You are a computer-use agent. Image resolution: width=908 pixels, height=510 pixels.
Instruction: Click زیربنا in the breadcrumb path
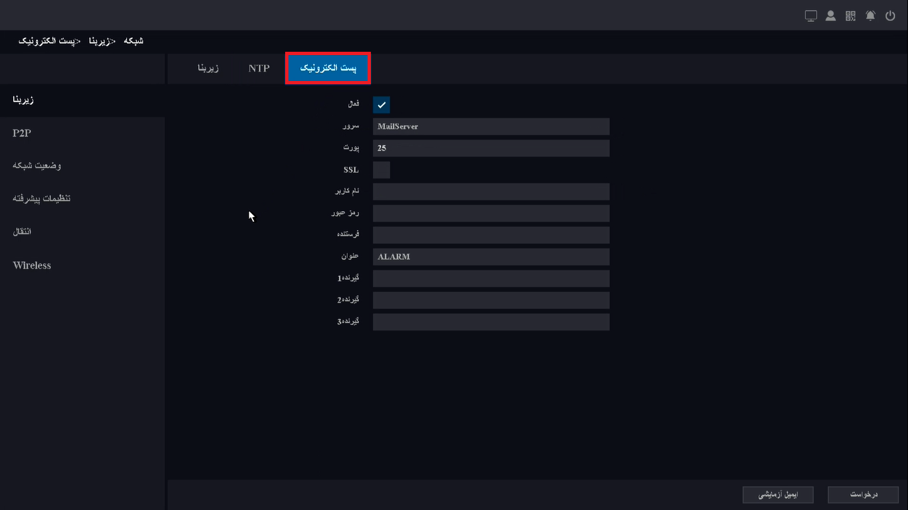98,41
